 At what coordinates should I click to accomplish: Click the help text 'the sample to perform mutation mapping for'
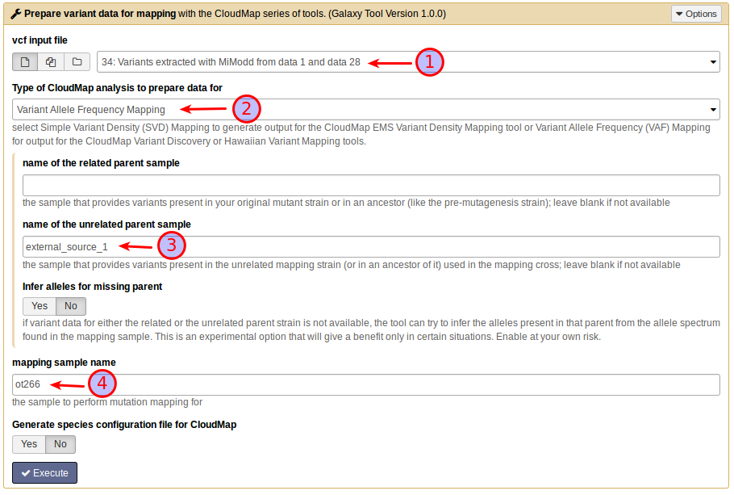coord(107,402)
